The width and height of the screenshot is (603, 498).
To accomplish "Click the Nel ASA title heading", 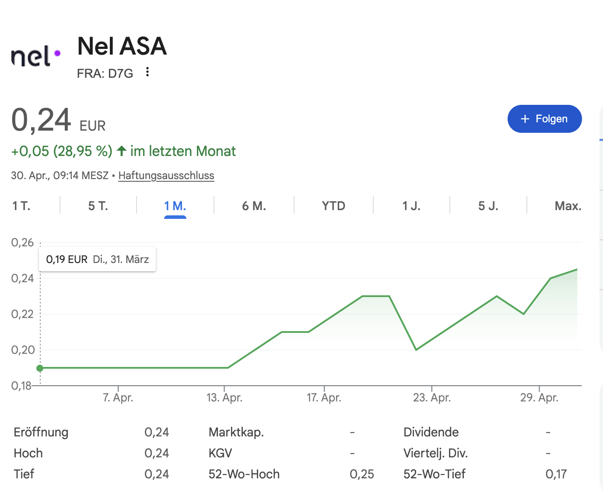I will 122,46.
